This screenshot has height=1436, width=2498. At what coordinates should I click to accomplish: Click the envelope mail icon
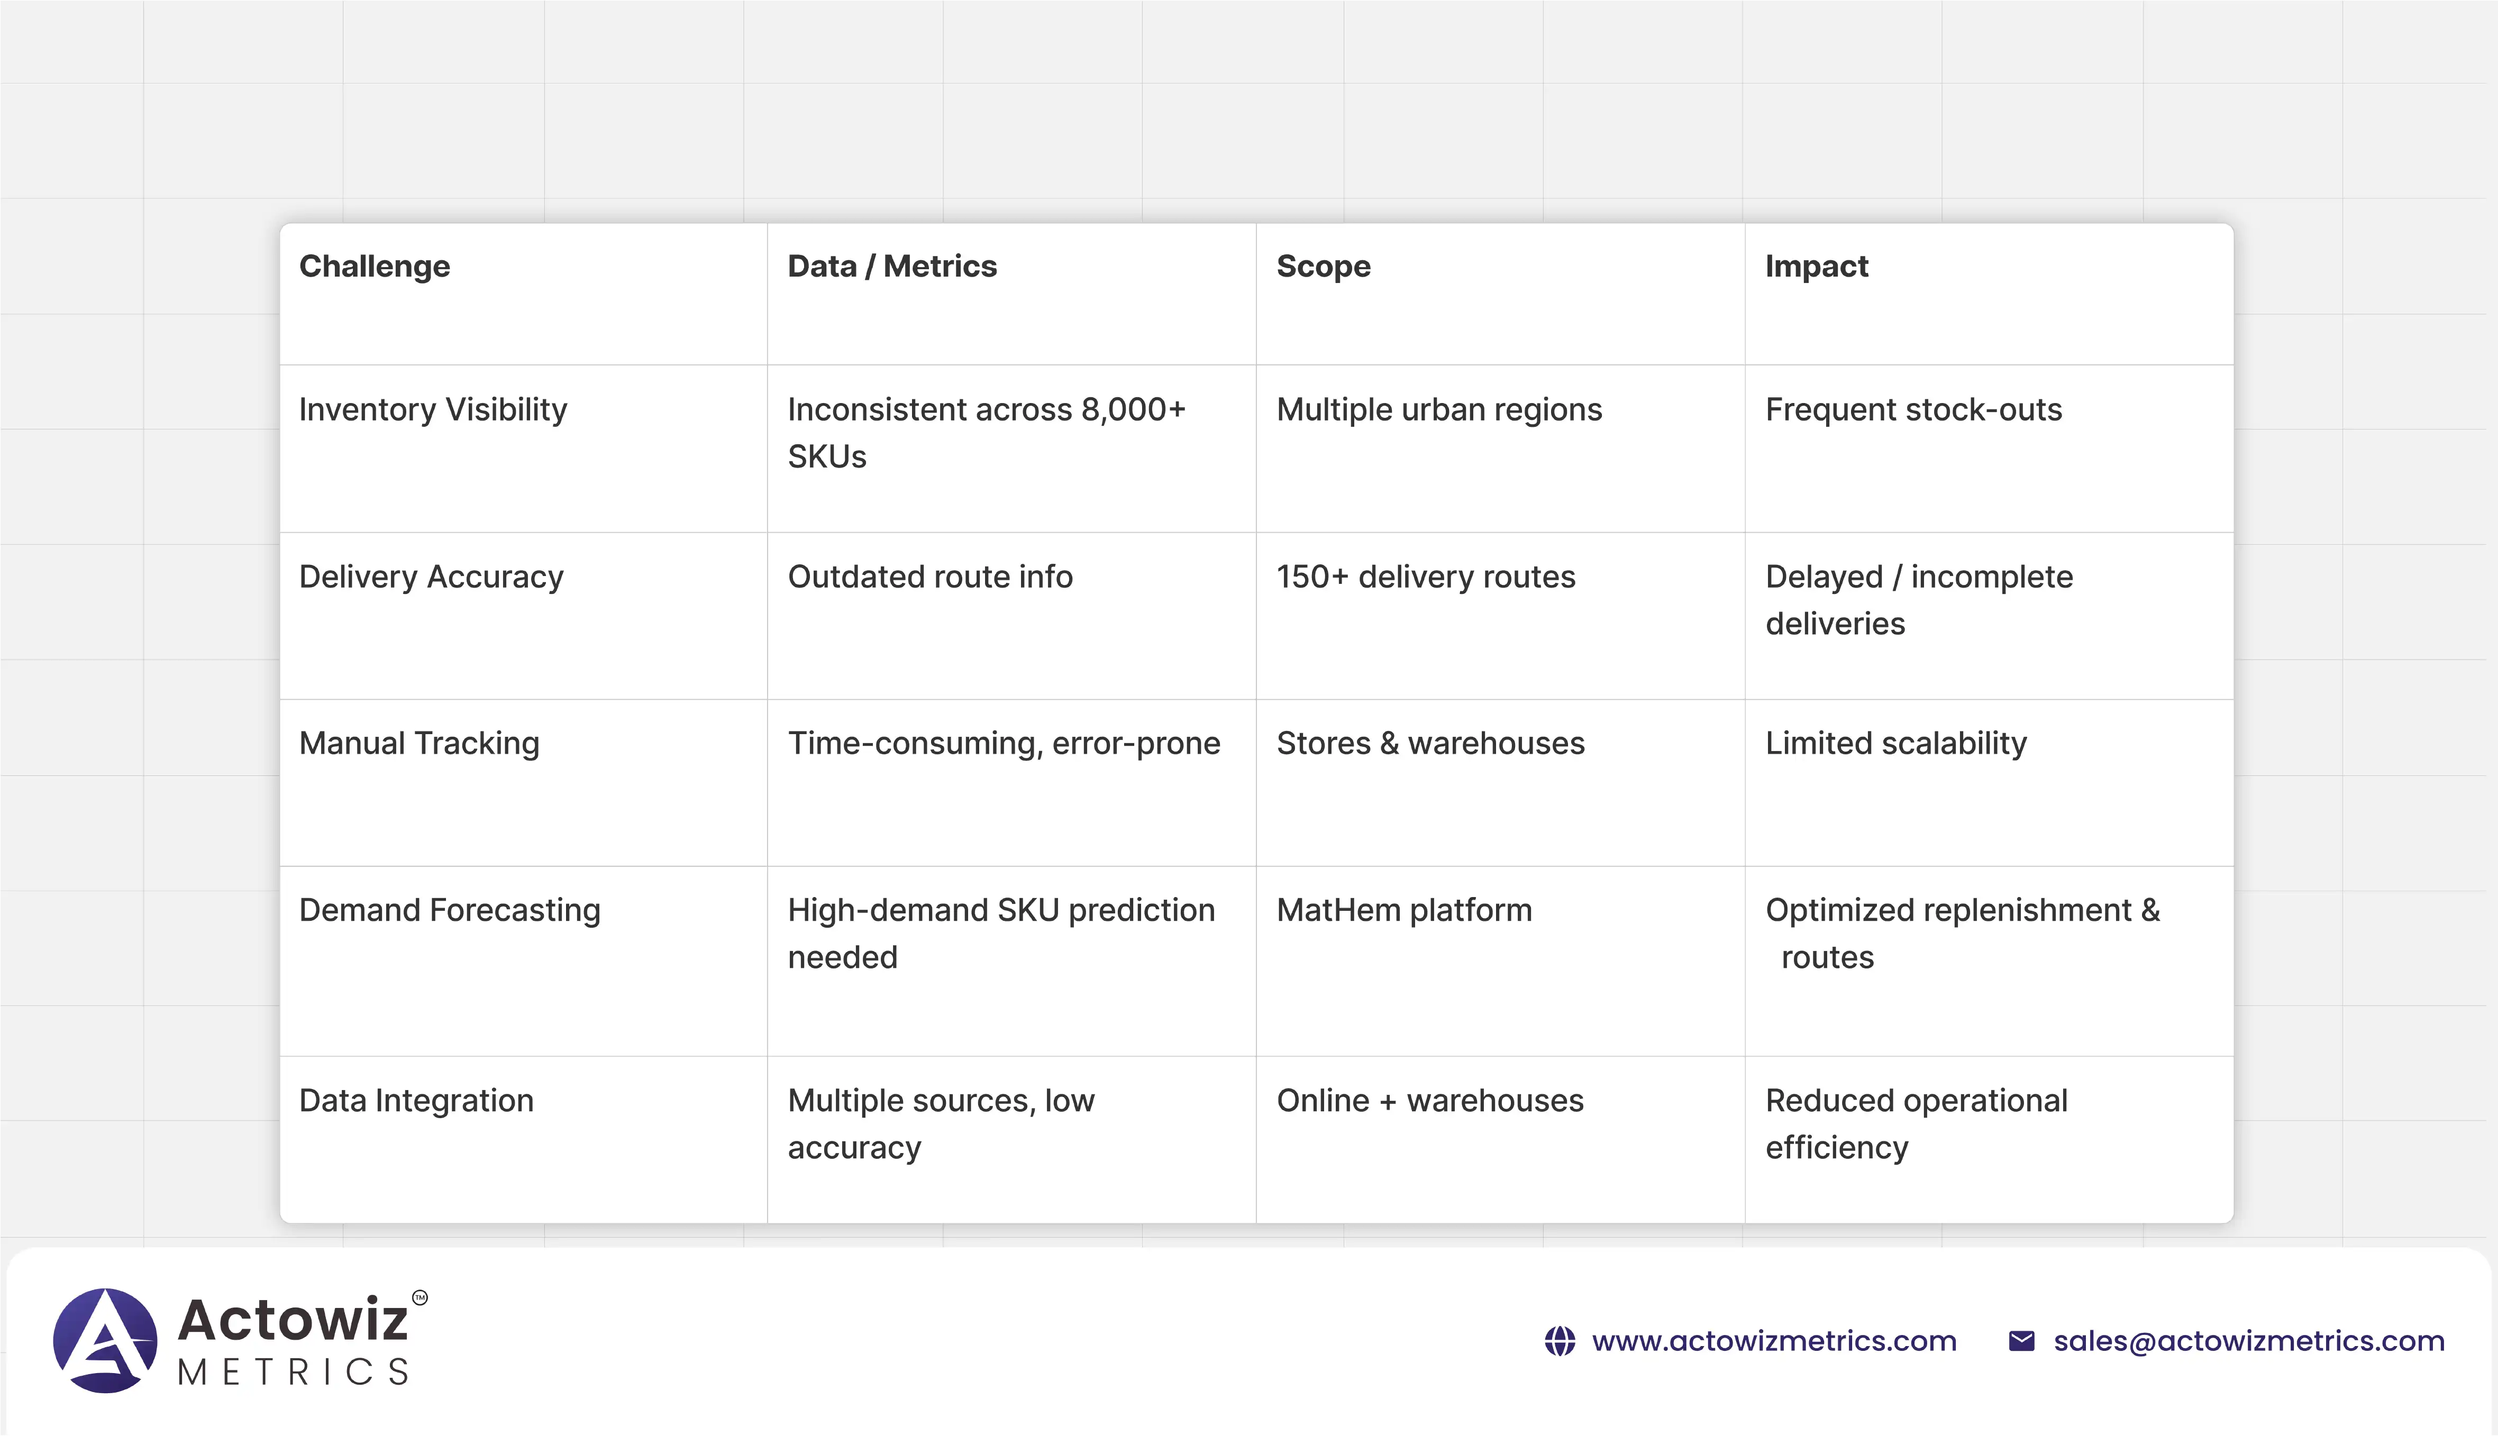2021,1341
